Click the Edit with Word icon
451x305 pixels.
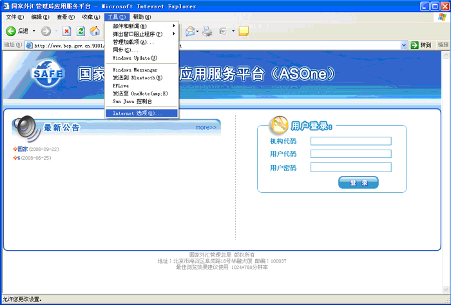pos(223,31)
